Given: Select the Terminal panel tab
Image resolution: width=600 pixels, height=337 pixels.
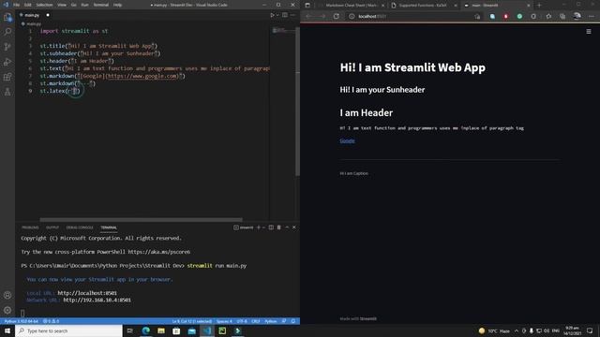Looking at the screenshot, I should pos(109,227).
